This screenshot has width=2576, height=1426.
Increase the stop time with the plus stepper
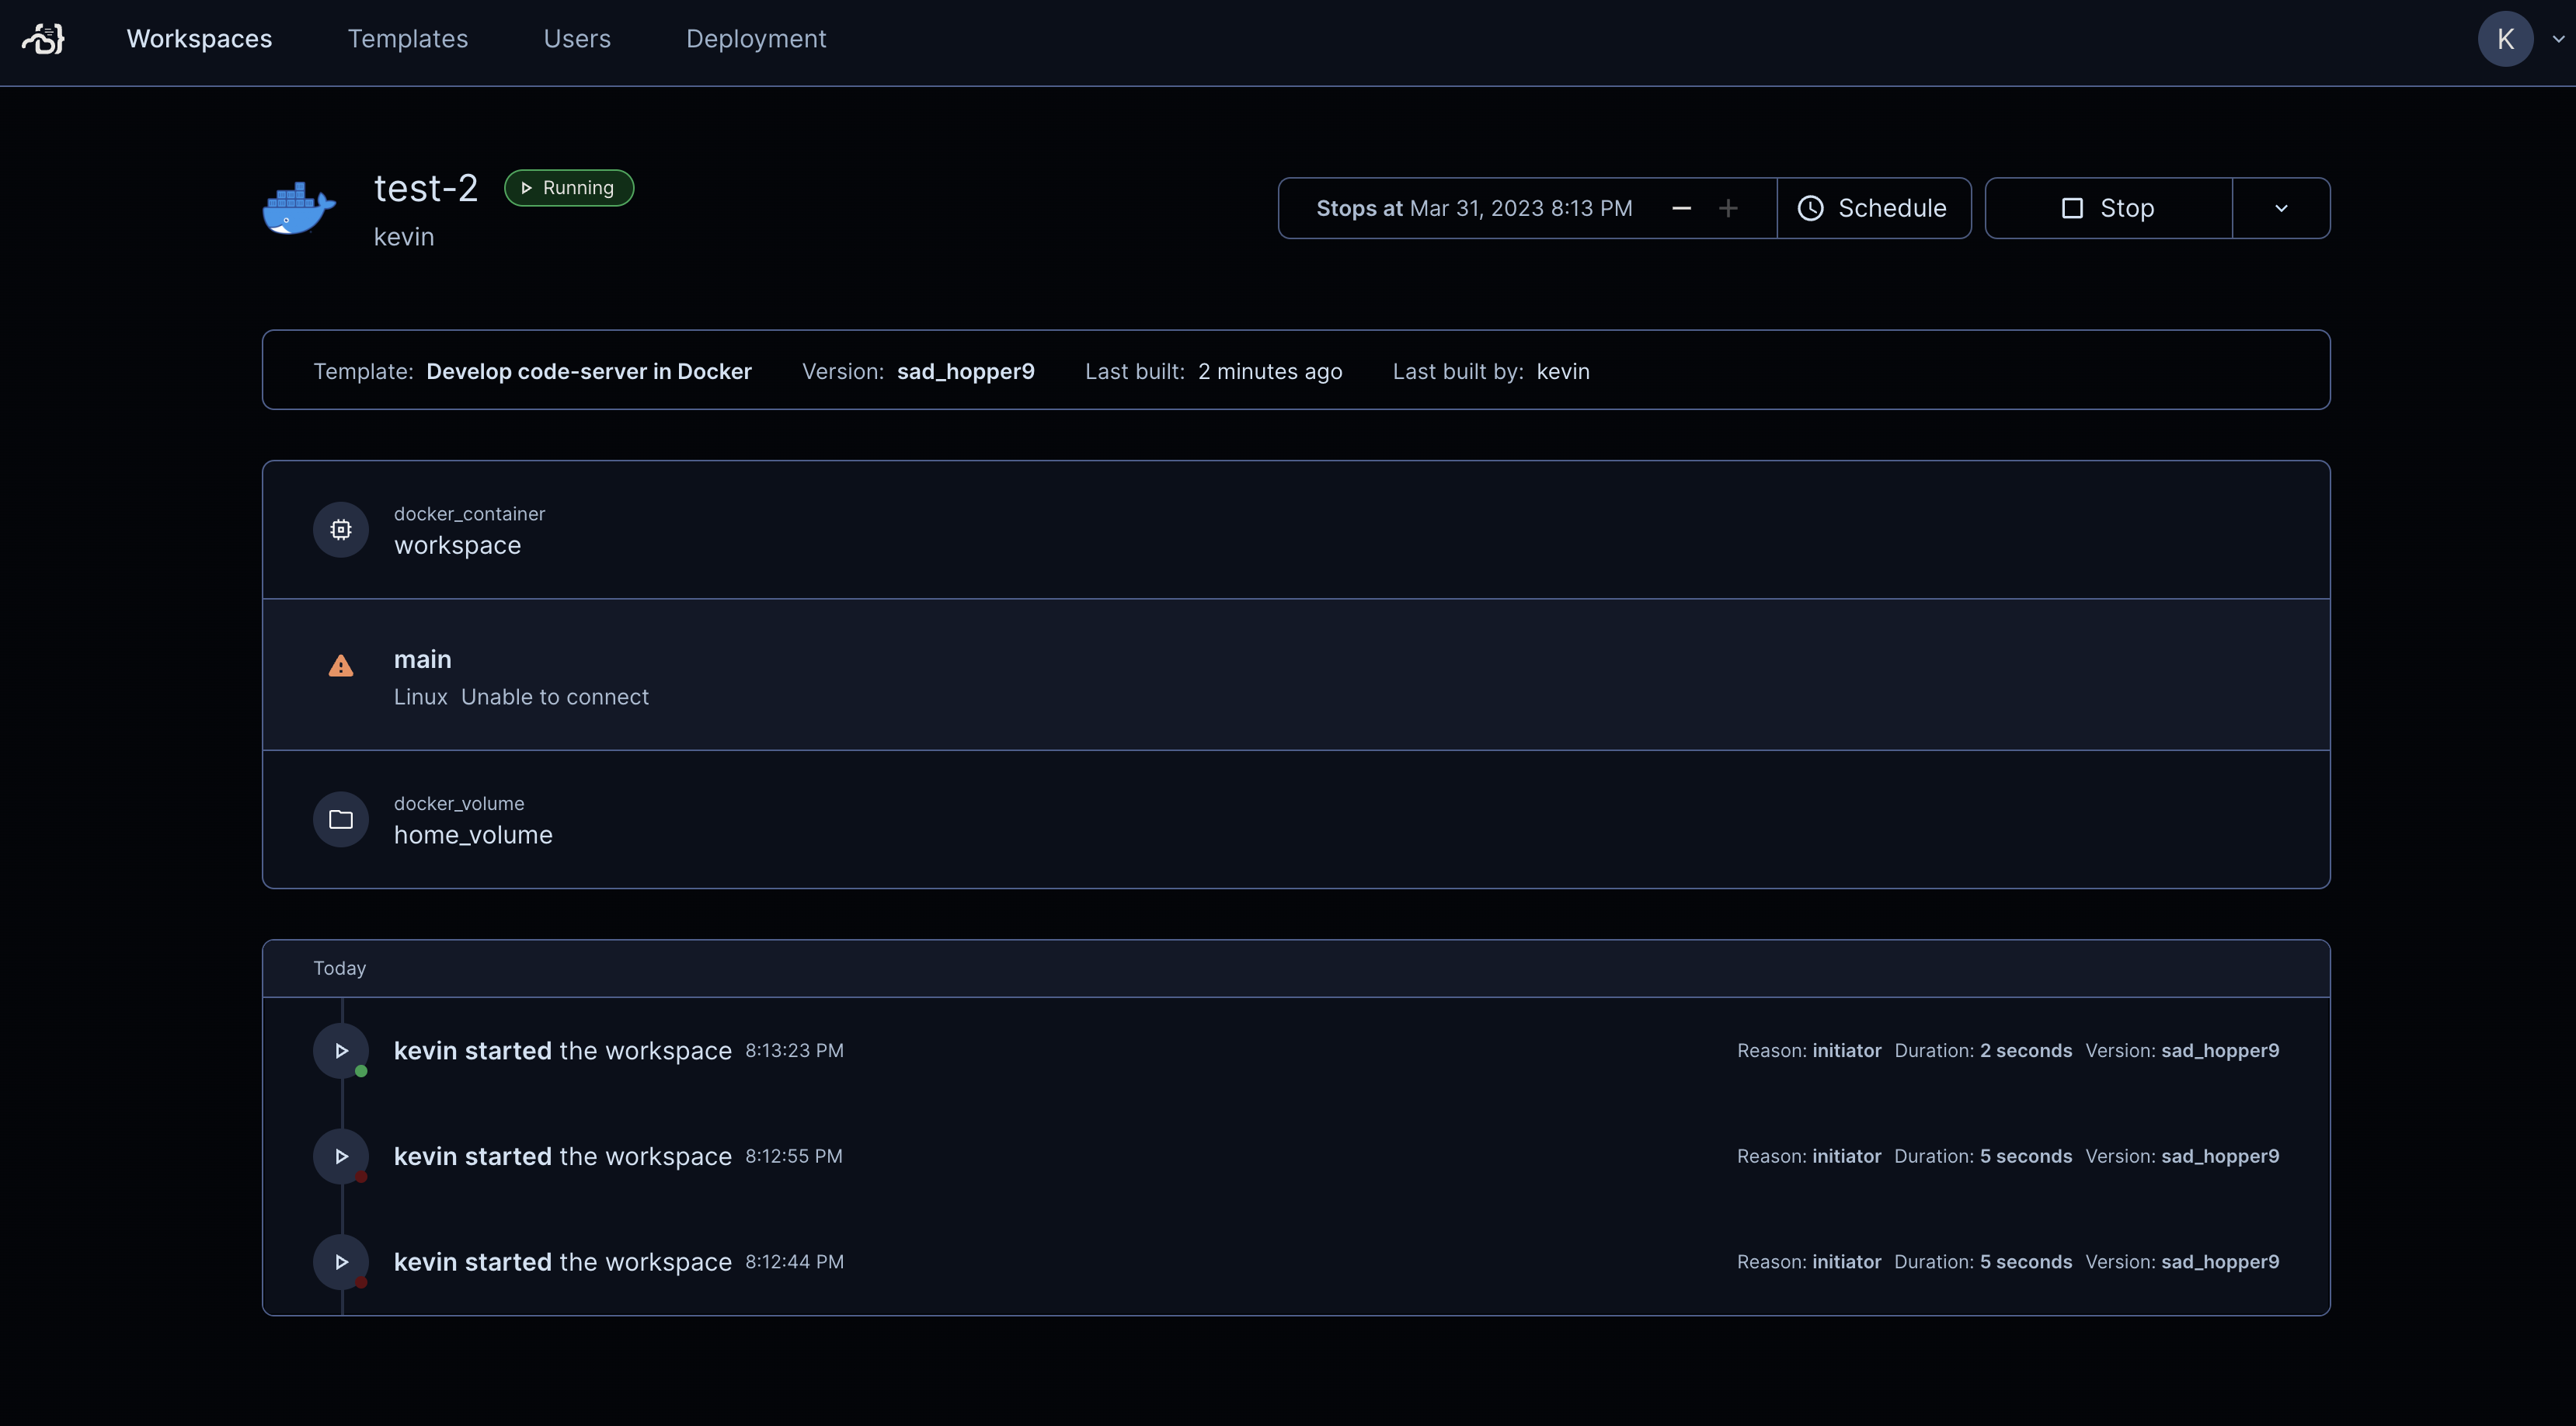(x=1728, y=208)
